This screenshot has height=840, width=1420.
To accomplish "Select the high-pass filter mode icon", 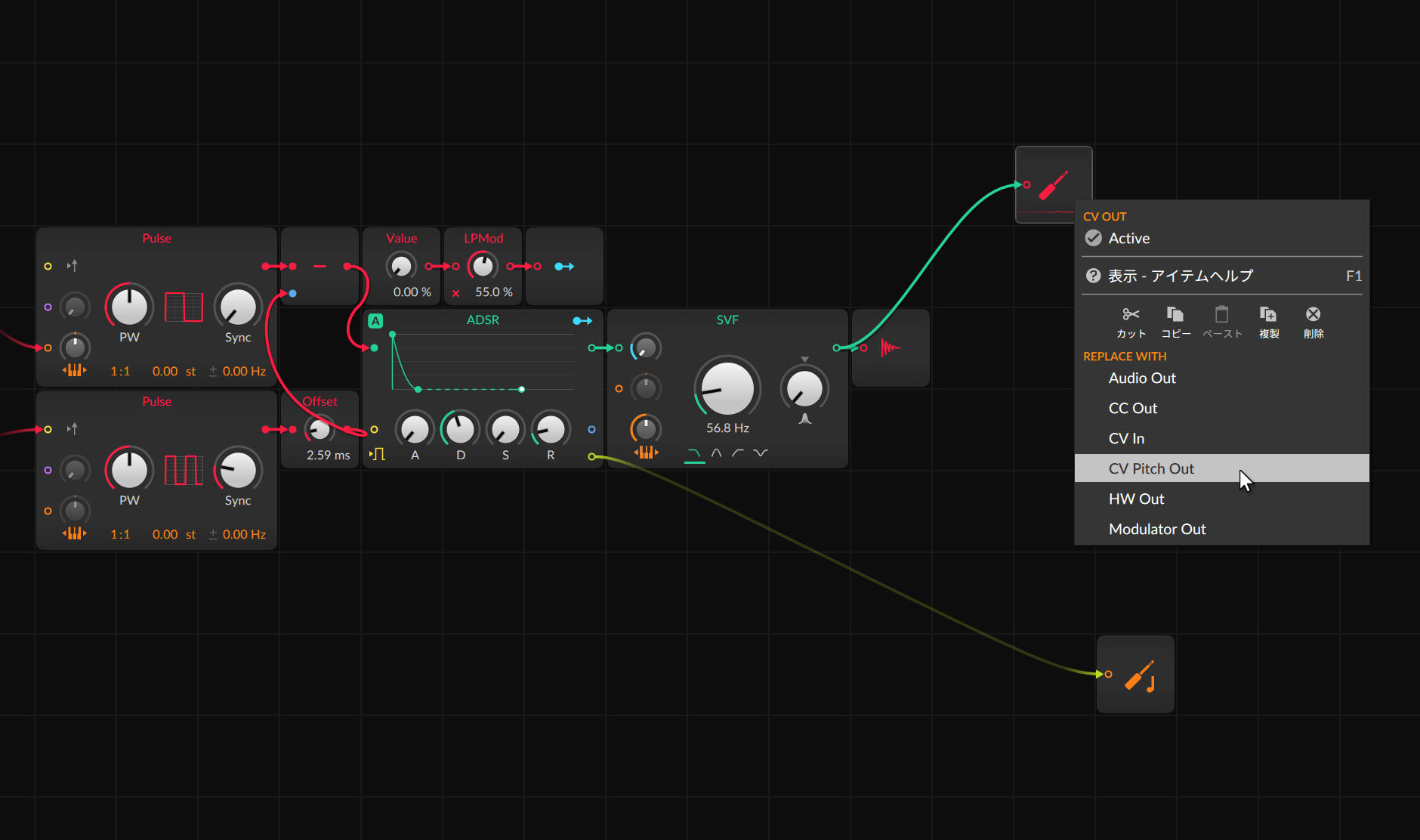I will (738, 453).
